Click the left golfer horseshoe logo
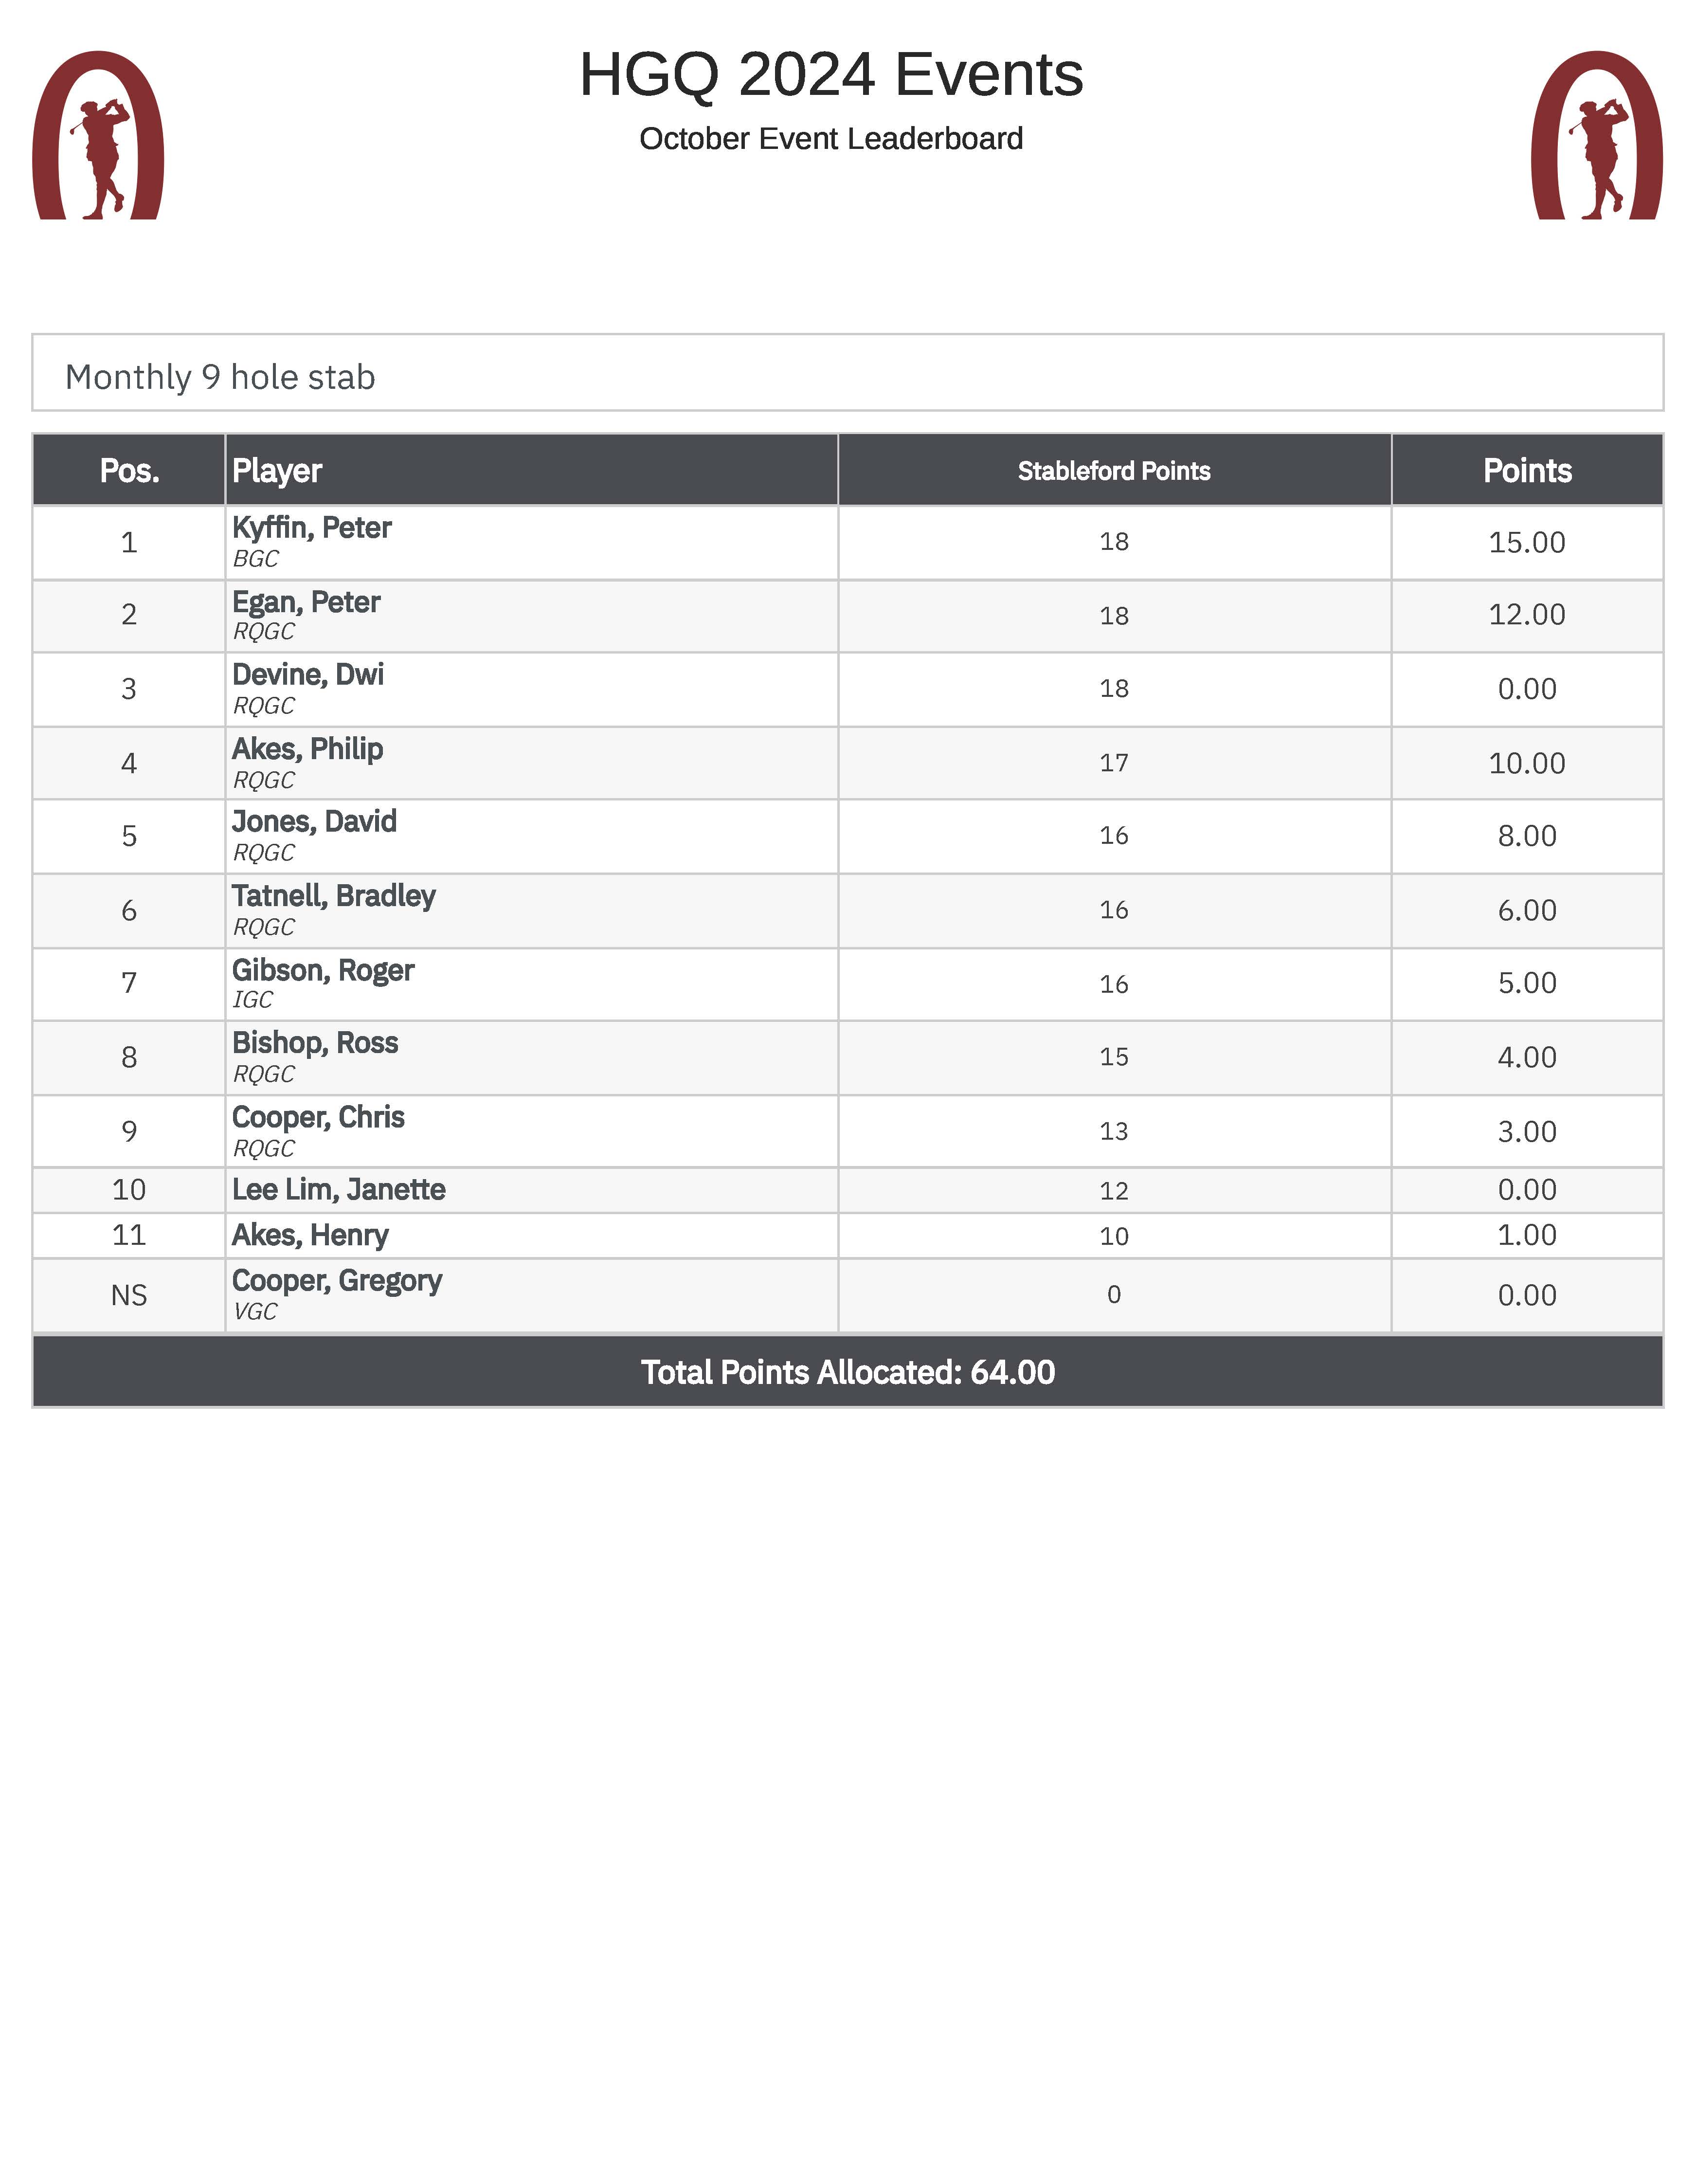1696x2184 pixels. pos(98,136)
